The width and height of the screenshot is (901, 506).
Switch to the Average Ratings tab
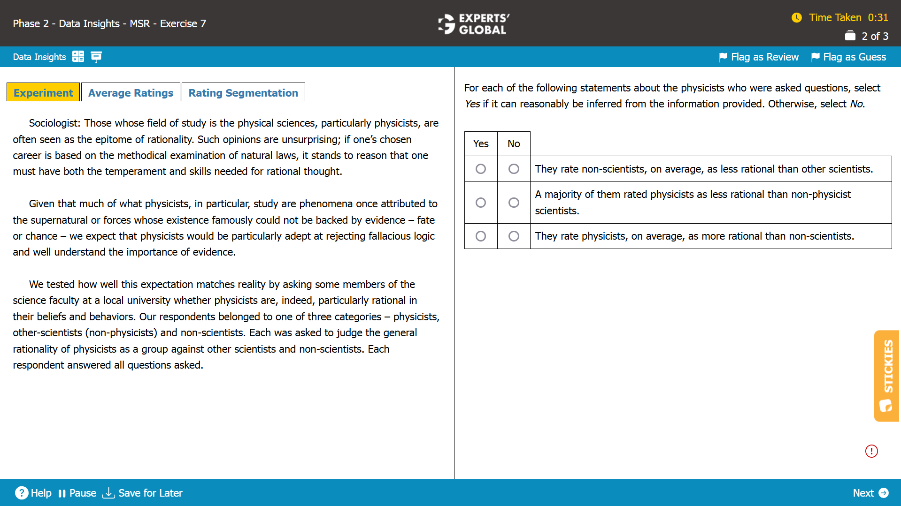[x=131, y=92]
